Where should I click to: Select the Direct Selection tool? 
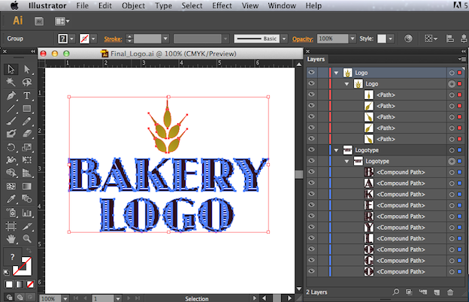click(x=27, y=69)
